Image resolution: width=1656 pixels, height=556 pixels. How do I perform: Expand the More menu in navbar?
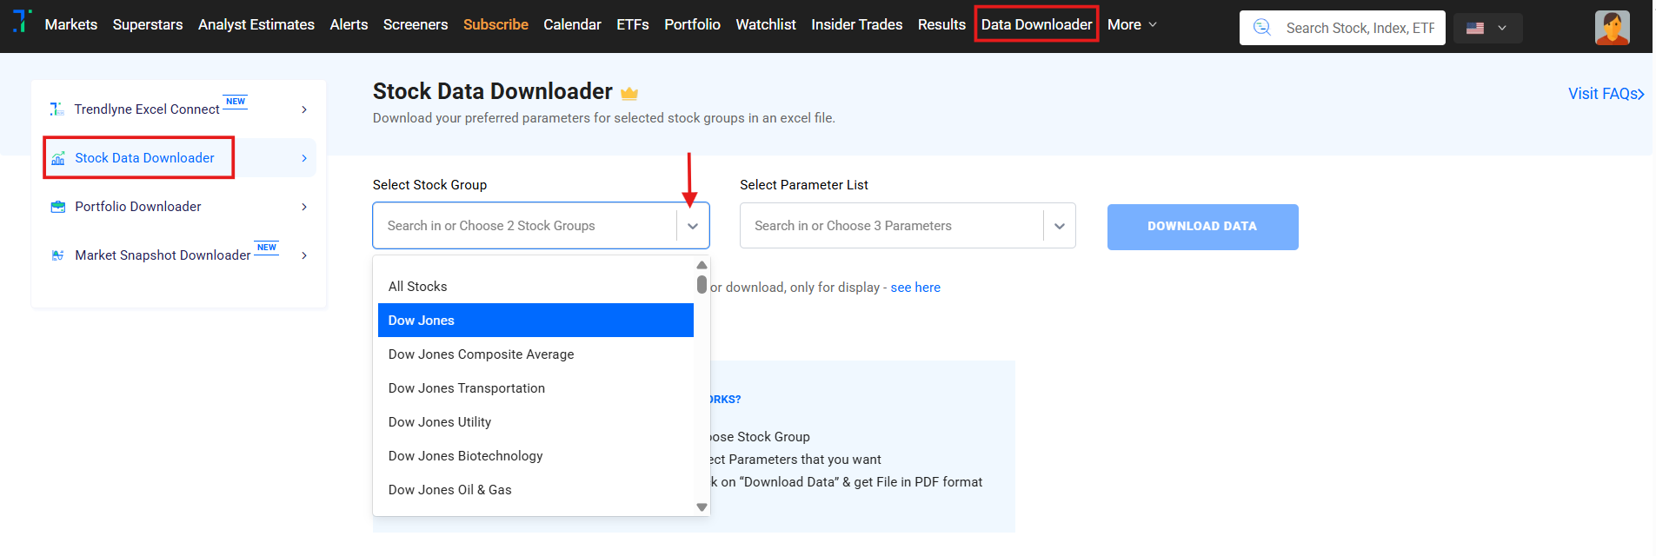[x=1133, y=24]
